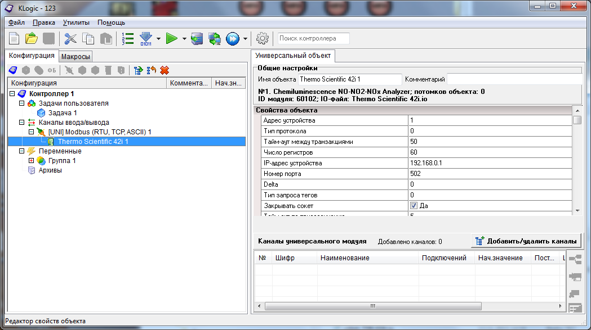Start the program execution

(171, 38)
